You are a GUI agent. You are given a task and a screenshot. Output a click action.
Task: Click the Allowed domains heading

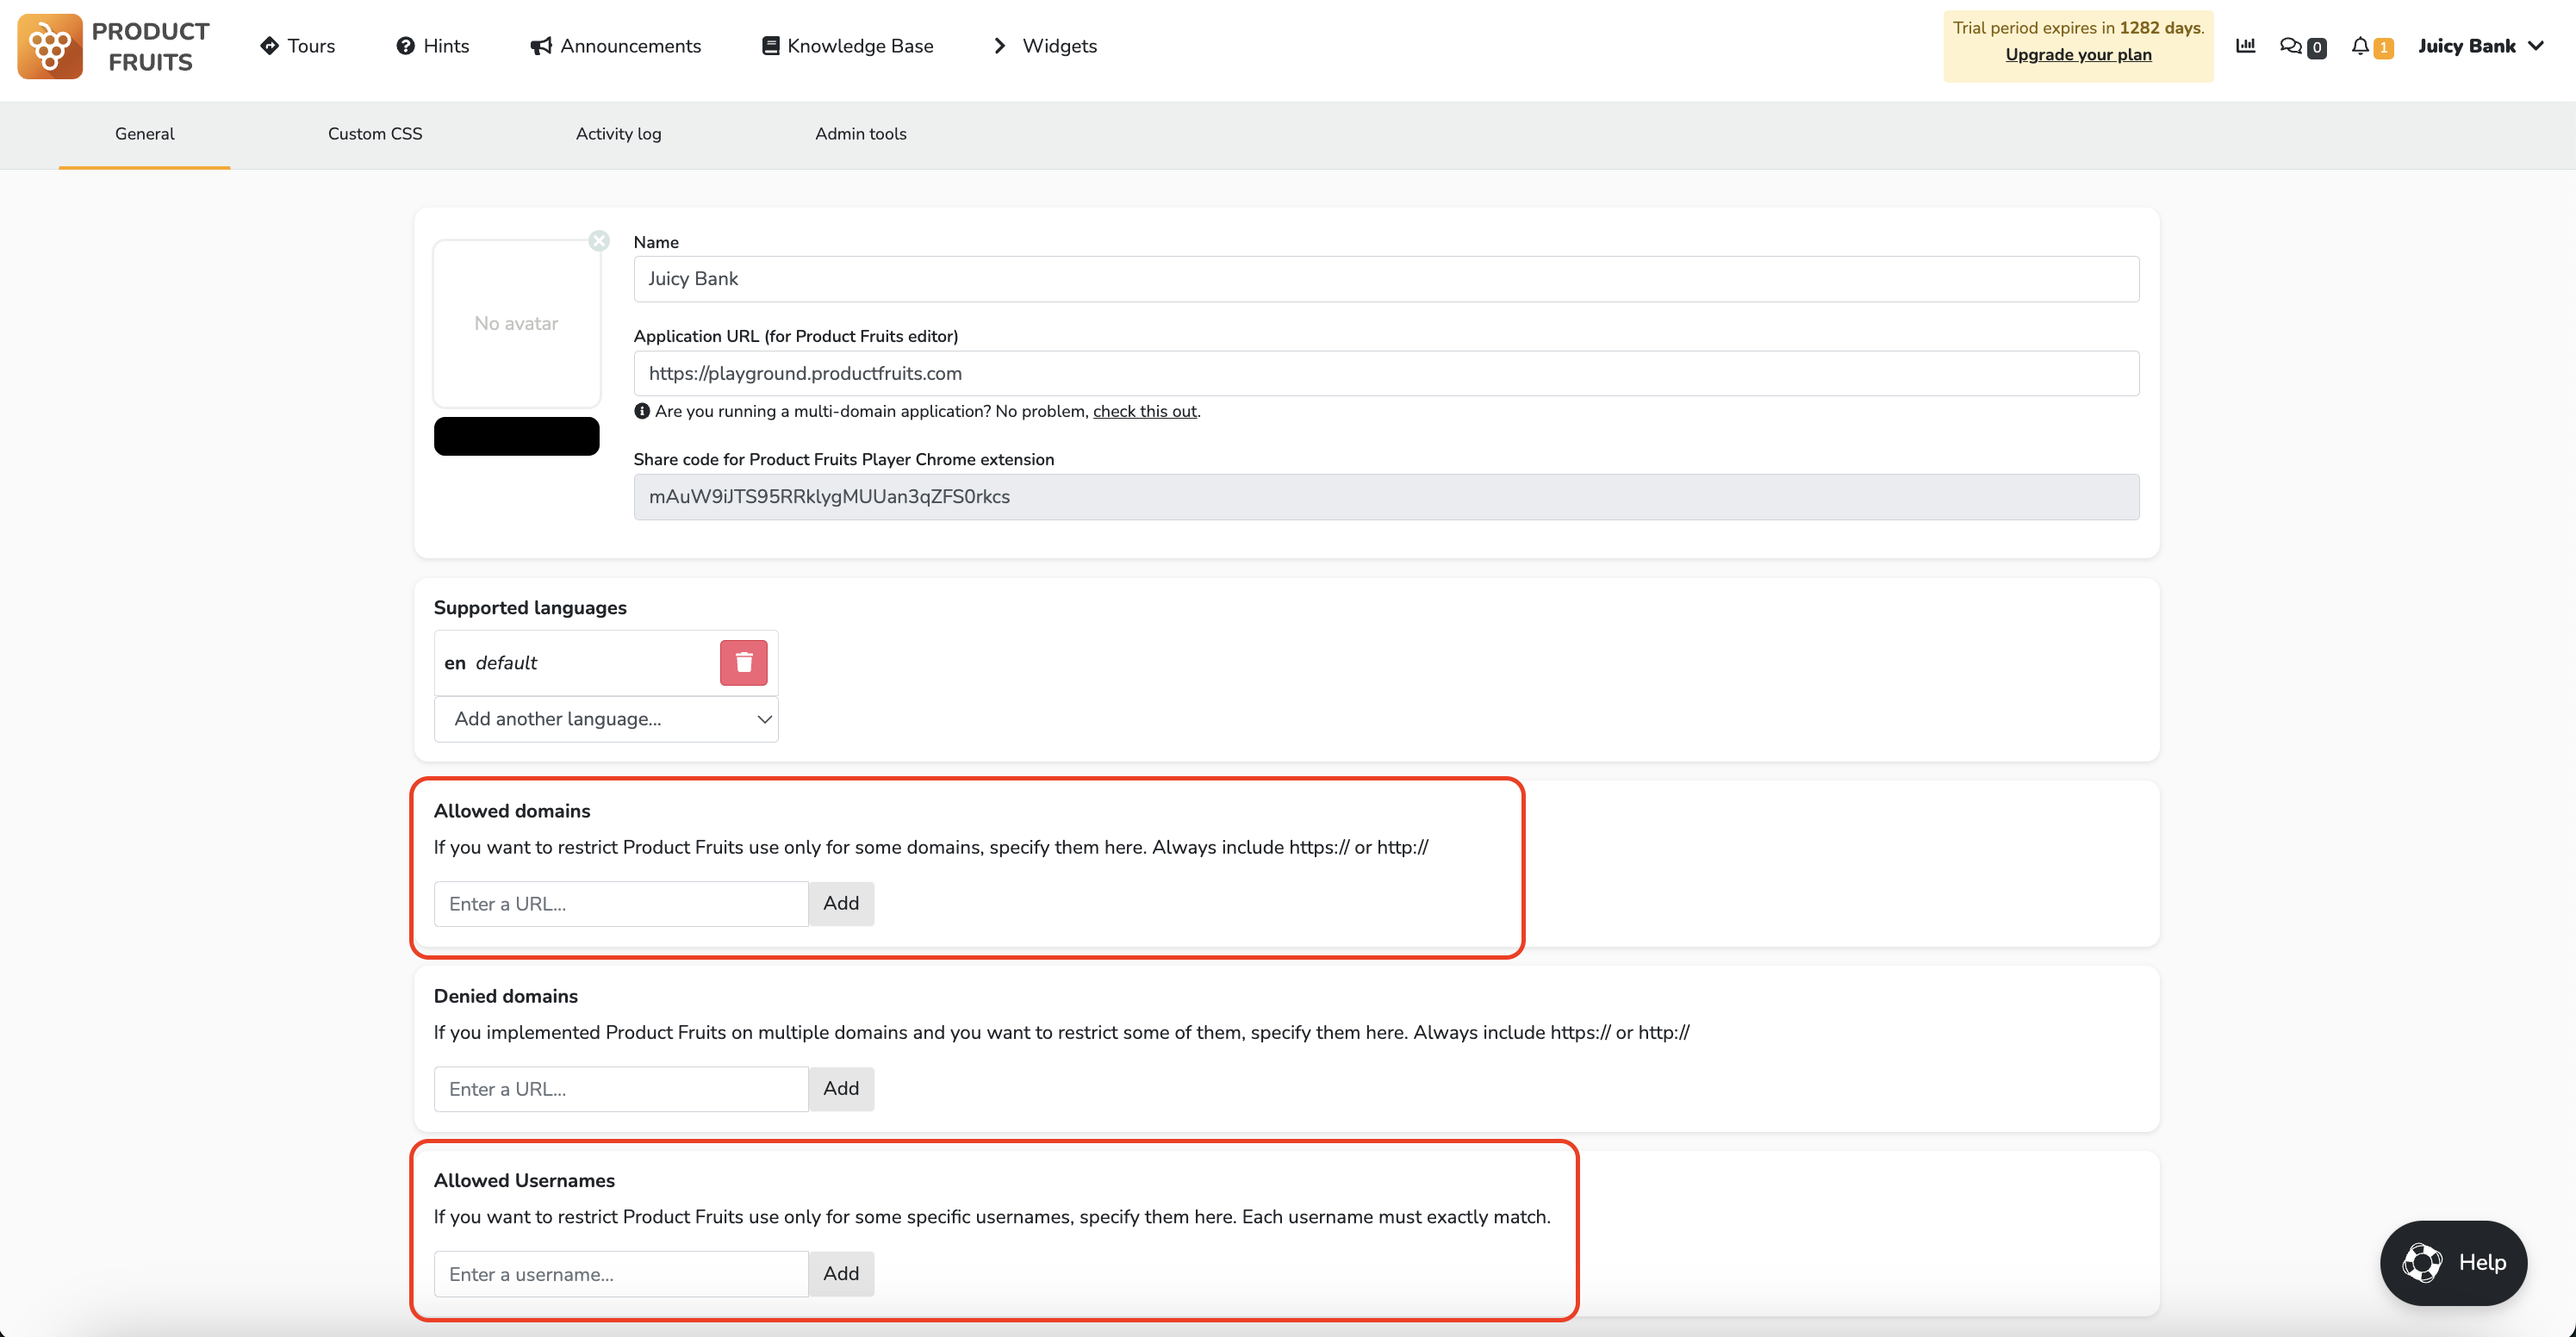pos(512,811)
